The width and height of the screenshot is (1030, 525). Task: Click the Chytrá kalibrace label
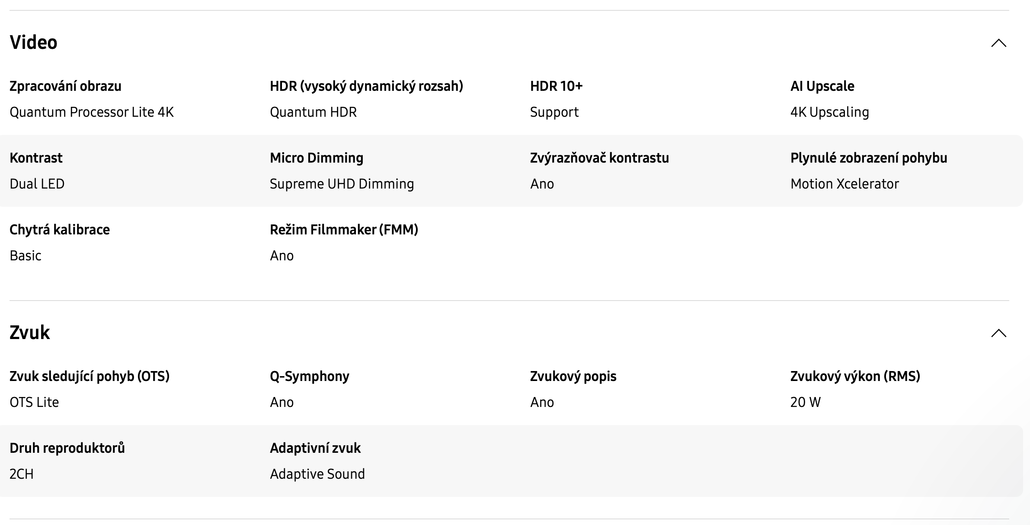click(60, 230)
